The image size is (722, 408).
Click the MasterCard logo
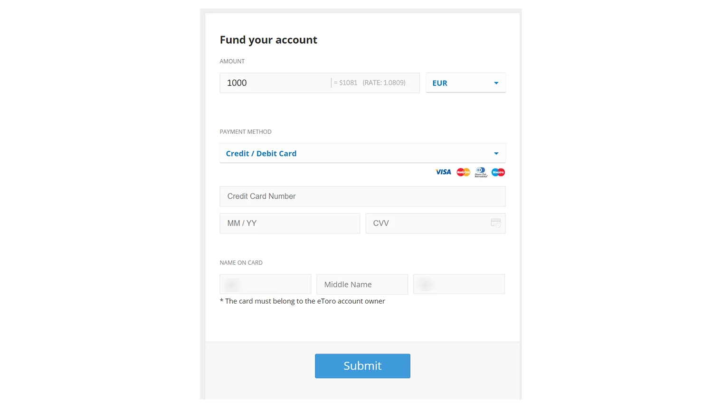click(463, 172)
